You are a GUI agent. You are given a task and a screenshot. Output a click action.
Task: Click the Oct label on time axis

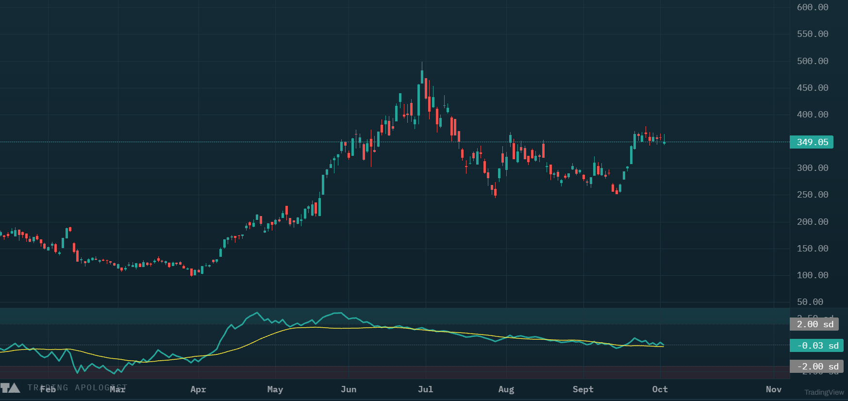click(x=660, y=389)
